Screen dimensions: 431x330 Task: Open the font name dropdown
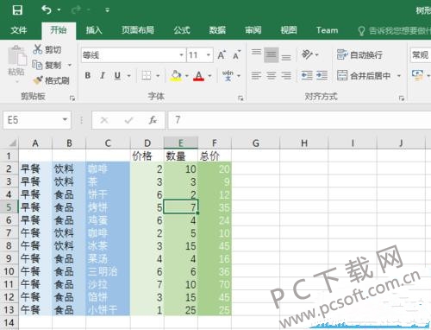coord(181,54)
